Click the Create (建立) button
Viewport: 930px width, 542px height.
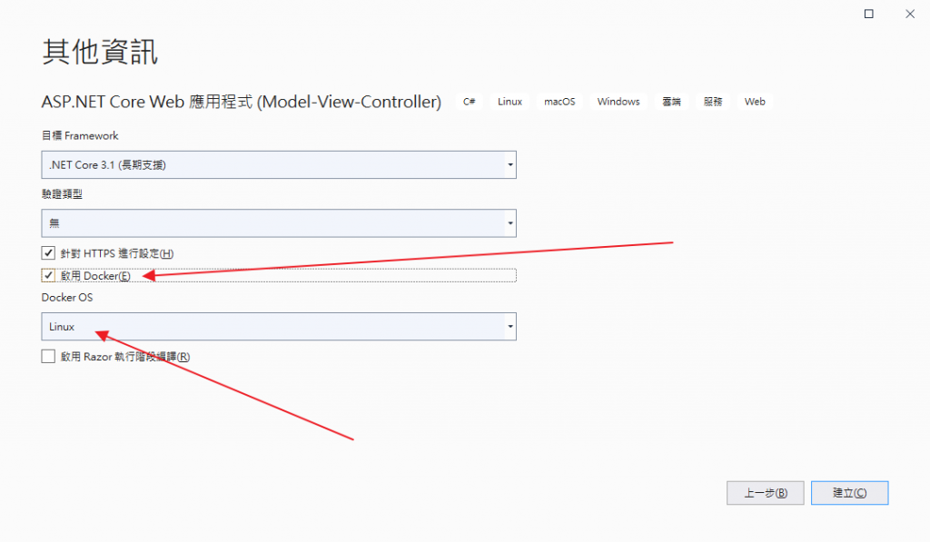coord(849,493)
